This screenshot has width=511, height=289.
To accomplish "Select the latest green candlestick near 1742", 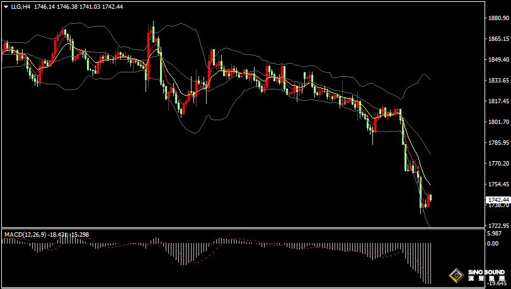I will tap(431, 198).
